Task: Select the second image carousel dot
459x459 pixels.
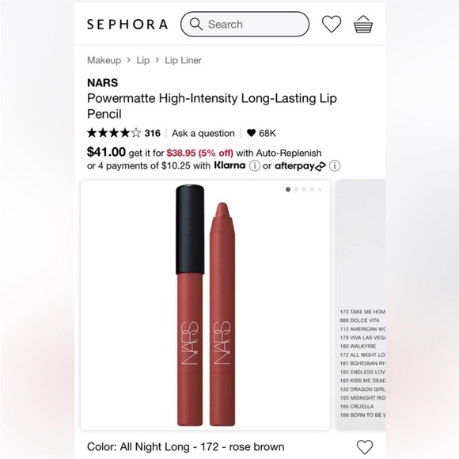Action: pyautogui.click(x=296, y=190)
